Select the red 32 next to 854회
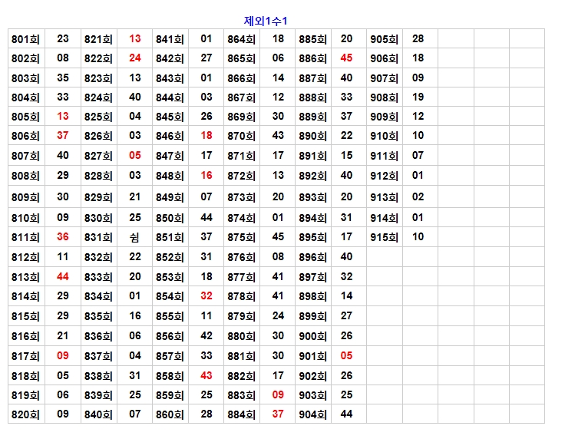 click(207, 296)
